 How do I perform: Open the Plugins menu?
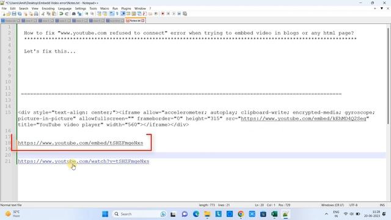click(x=126, y=9)
